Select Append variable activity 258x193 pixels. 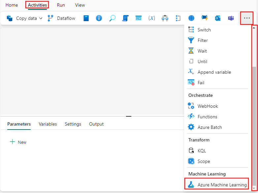(x=217, y=72)
